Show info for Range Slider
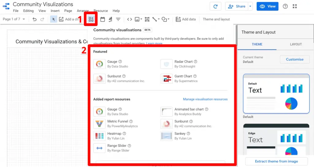Viewport: 314px width, 167px height. 129,146
